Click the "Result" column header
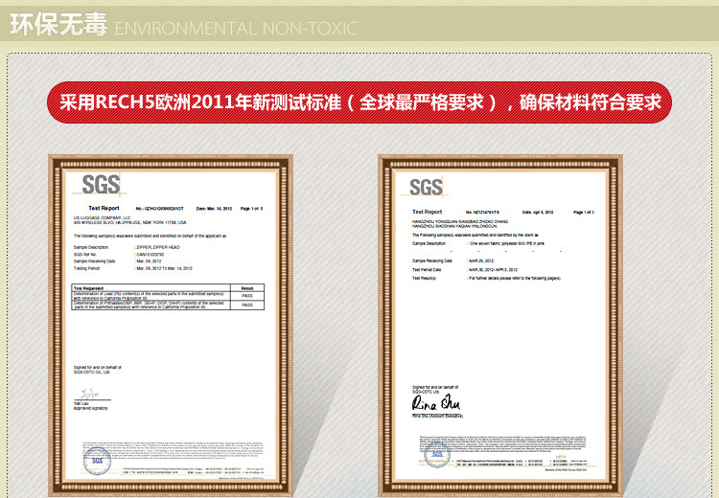This screenshot has height=498, width=719. click(247, 288)
